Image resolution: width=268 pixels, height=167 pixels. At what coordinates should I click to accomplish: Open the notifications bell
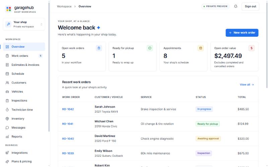(x=236, y=6)
